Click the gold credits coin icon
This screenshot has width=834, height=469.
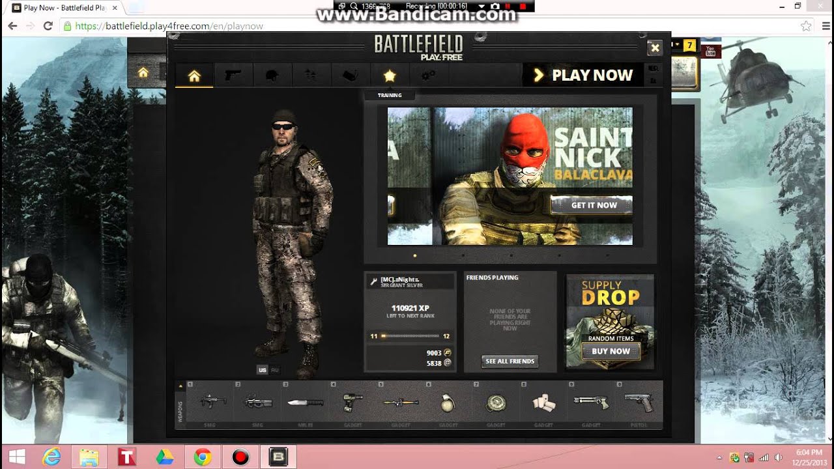(448, 353)
